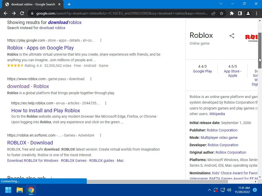Click the corrected 'download roblox' suggestion
This screenshot has height=196, width=262.
click(x=65, y=22)
